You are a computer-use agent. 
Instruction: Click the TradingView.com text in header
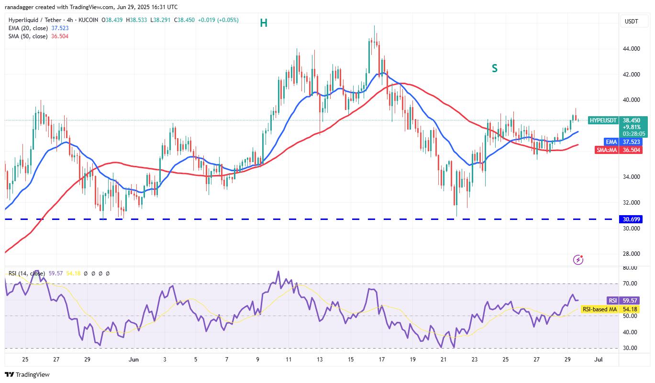(x=82, y=7)
